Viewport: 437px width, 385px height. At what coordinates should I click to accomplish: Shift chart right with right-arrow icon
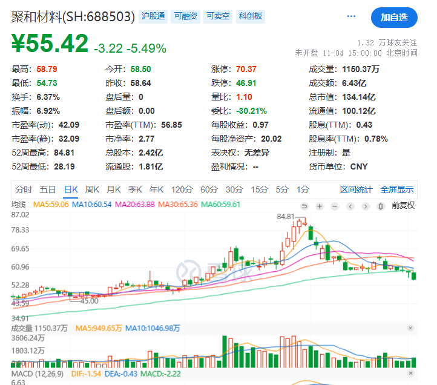point(366,206)
